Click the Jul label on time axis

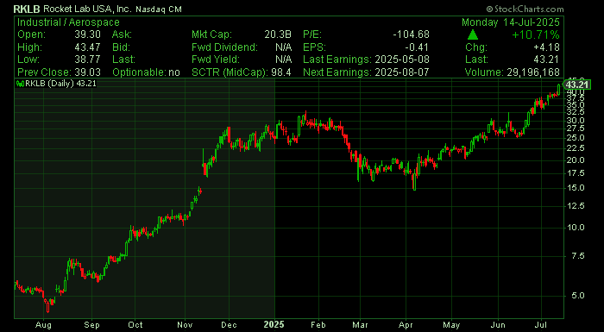tap(541, 325)
